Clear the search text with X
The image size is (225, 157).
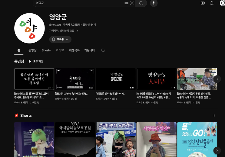132,3
